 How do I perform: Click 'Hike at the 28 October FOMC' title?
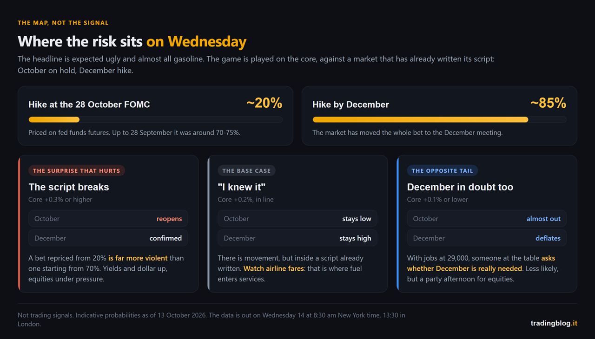89,104
